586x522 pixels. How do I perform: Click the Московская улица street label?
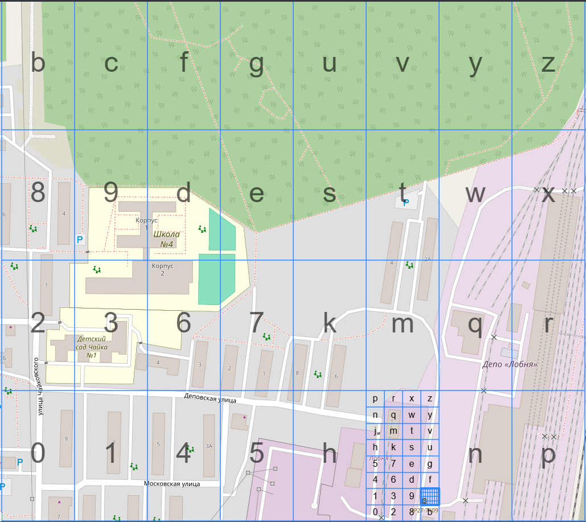pos(171,484)
